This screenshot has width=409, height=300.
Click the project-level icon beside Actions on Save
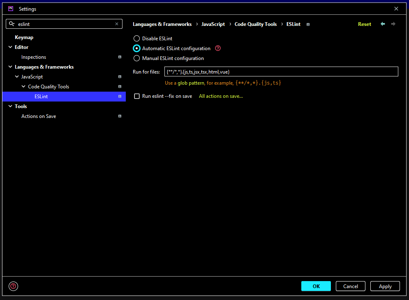coord(120,116)
